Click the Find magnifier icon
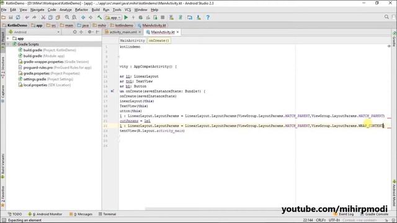This screenshot has height=223, width=397. click(x=67, y=17)
